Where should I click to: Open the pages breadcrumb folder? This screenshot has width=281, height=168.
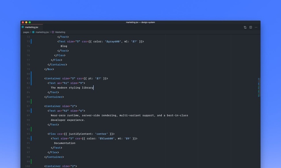26,32
